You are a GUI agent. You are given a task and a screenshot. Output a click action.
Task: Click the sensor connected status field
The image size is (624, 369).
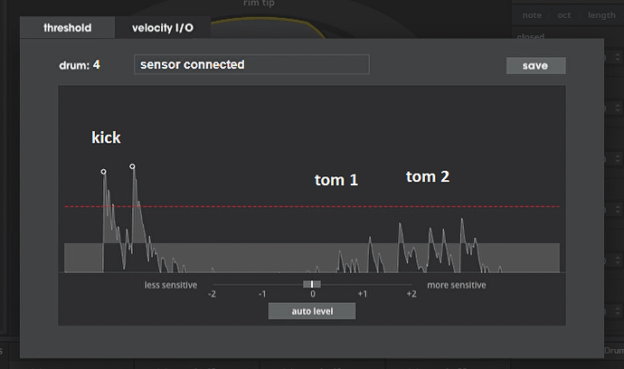point(251,64)
